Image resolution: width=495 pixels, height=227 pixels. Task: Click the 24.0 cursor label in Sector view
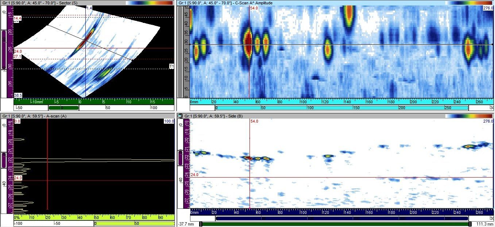tap(18, 51)
